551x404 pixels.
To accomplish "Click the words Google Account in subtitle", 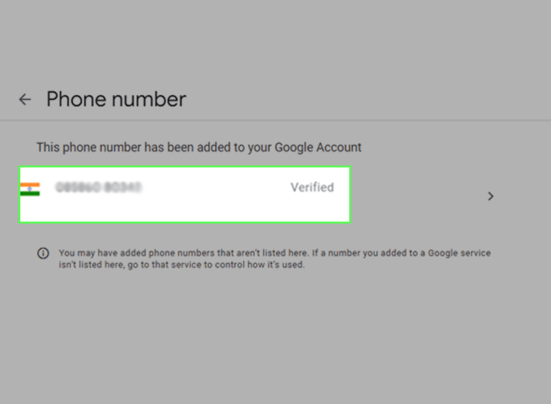I will tap(319, 148).
